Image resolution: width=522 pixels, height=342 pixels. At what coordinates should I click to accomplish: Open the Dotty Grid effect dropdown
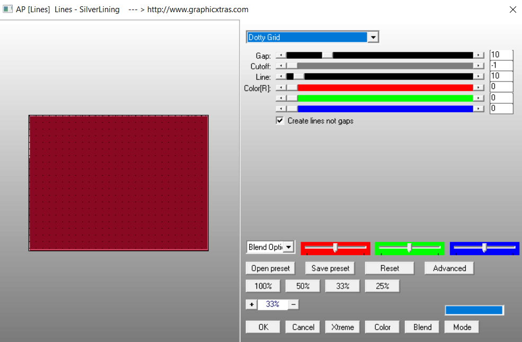click(x=312, y=37)
